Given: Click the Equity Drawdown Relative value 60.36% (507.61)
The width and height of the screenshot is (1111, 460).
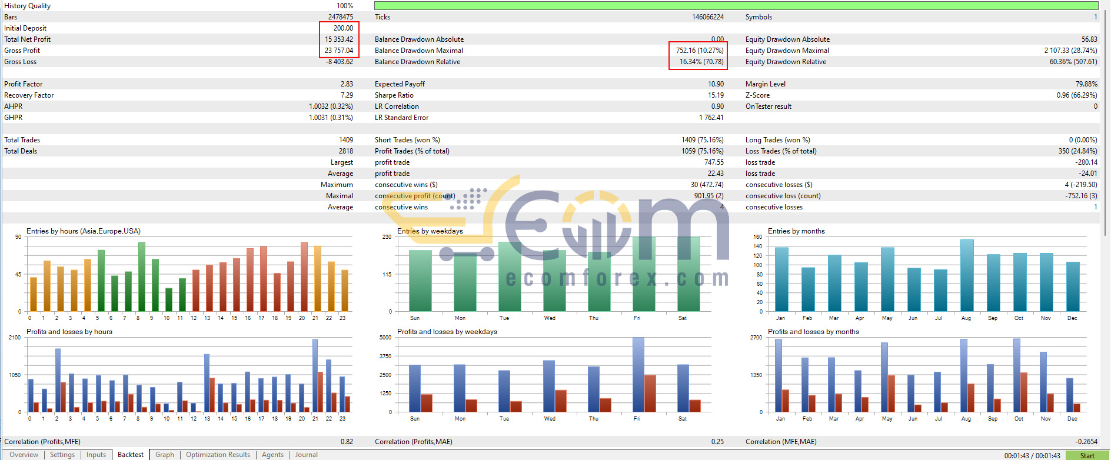Looking at the screenshot, I should click(x=1073, y=62).
